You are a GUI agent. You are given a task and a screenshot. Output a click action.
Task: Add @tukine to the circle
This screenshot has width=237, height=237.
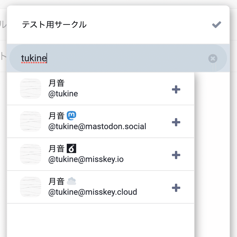176,89
